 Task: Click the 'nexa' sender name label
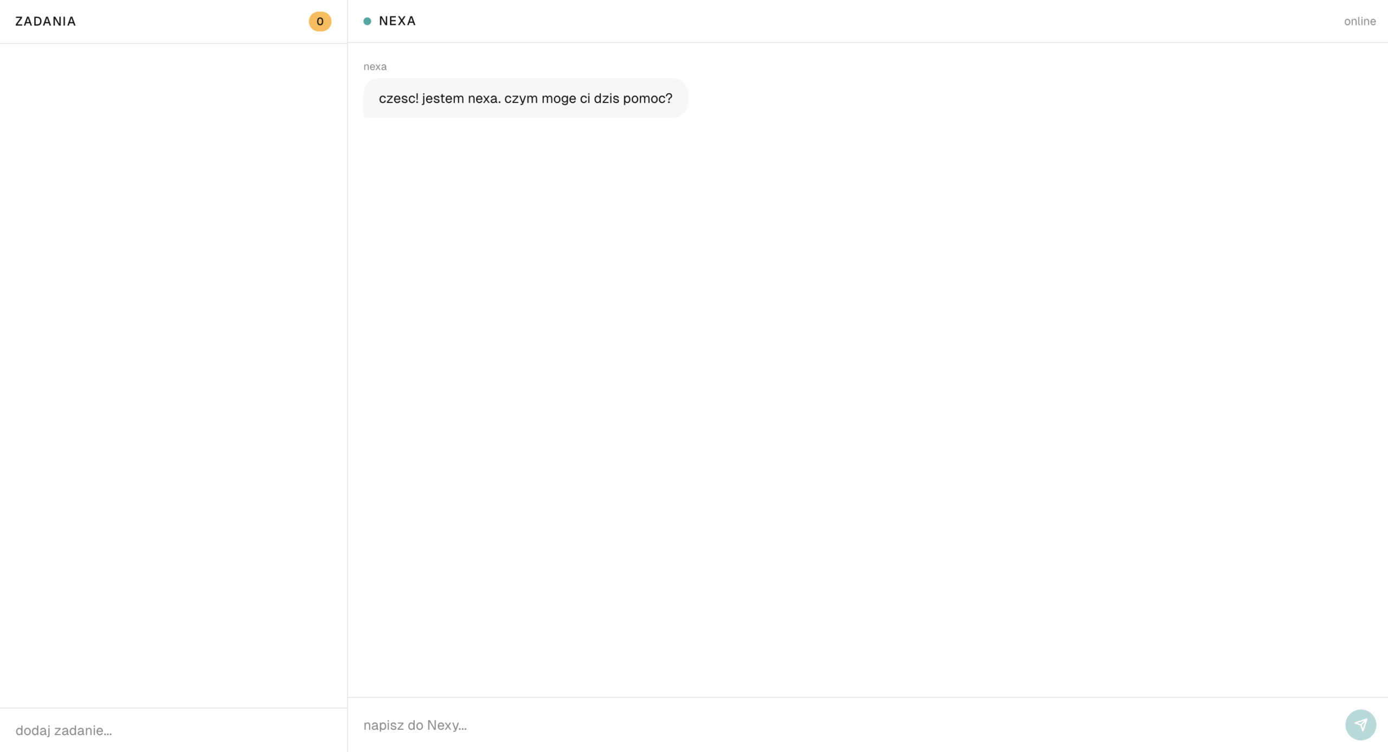(x=375, y=66)
